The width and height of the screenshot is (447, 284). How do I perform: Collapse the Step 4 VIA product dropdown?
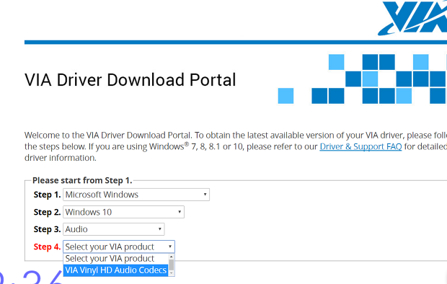[119, 247]
